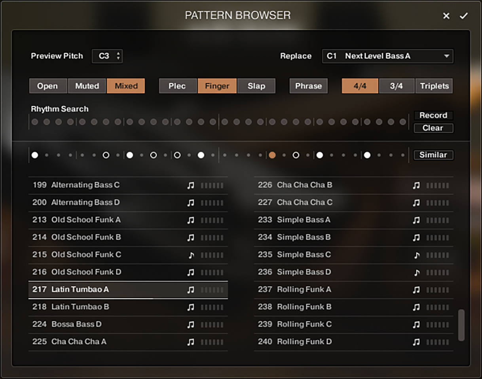Select the Triplets rhythm tab

[x=434, y=86]
